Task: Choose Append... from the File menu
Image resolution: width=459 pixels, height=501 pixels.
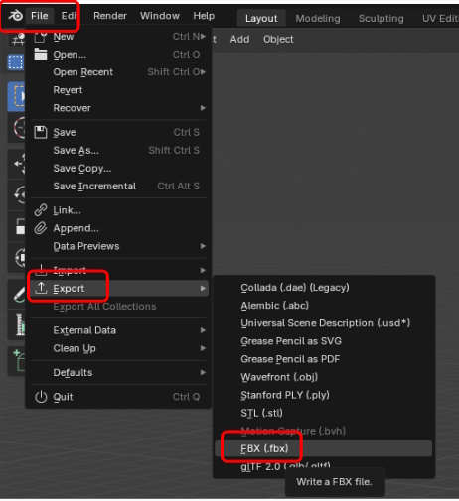Action: 118,228
